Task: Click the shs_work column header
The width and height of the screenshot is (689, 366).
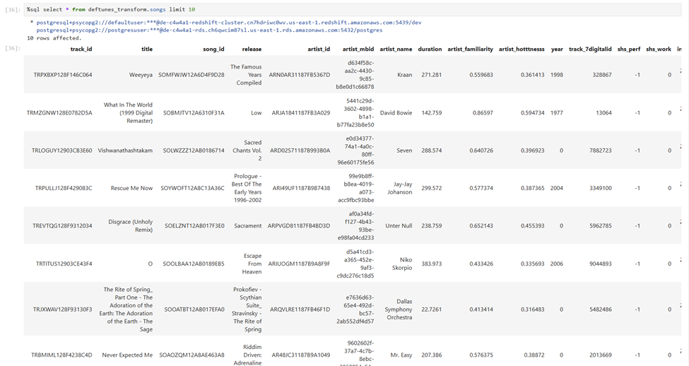Action: point(659,49)
